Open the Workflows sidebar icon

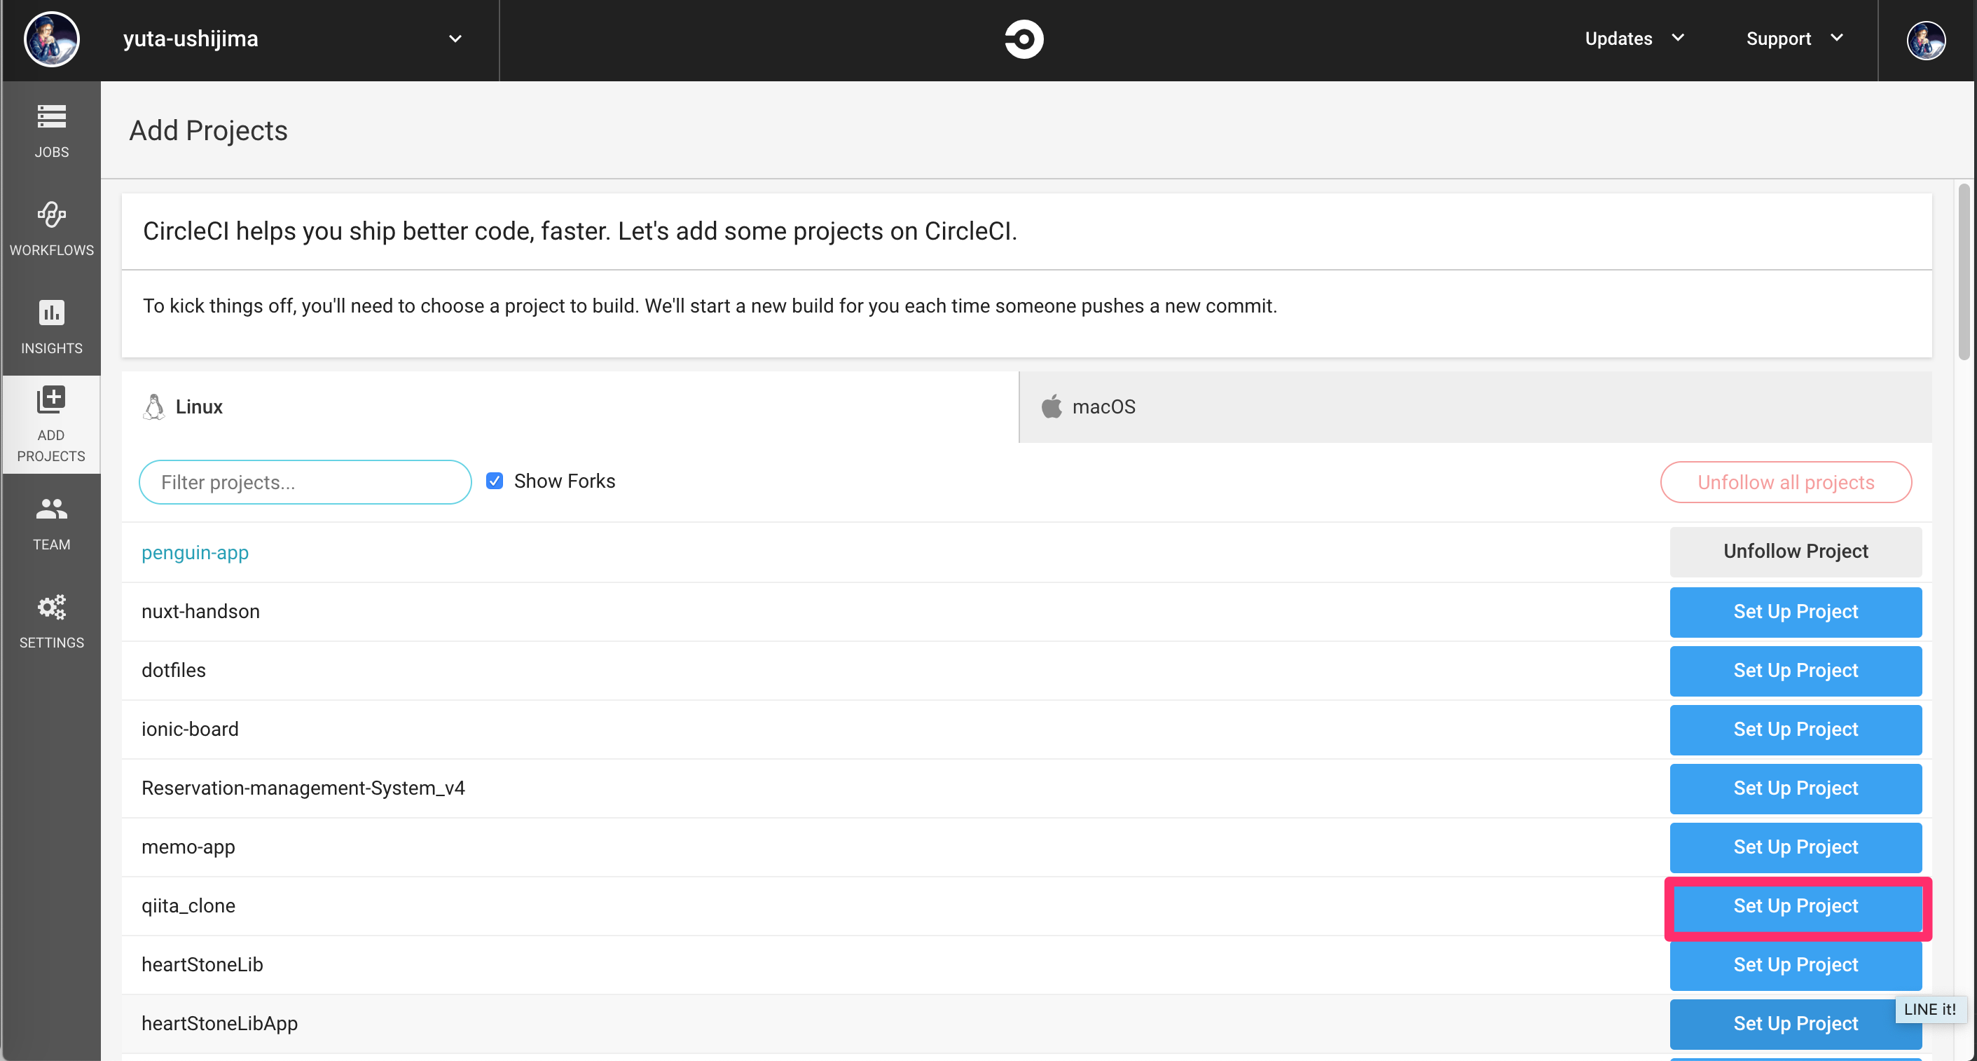pos(51,228)
